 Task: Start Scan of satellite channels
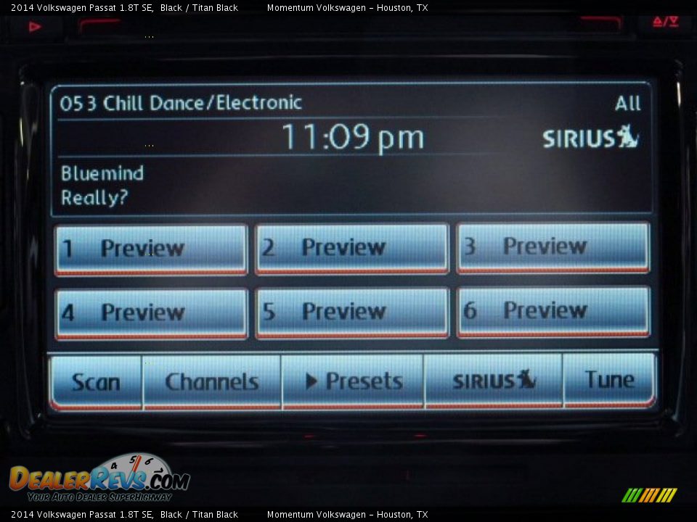[96, 382]
